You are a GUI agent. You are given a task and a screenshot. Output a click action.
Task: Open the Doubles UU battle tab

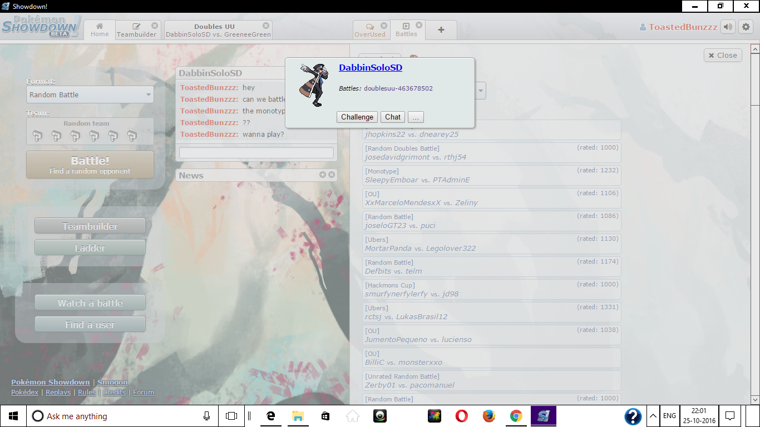pos(218,30)
